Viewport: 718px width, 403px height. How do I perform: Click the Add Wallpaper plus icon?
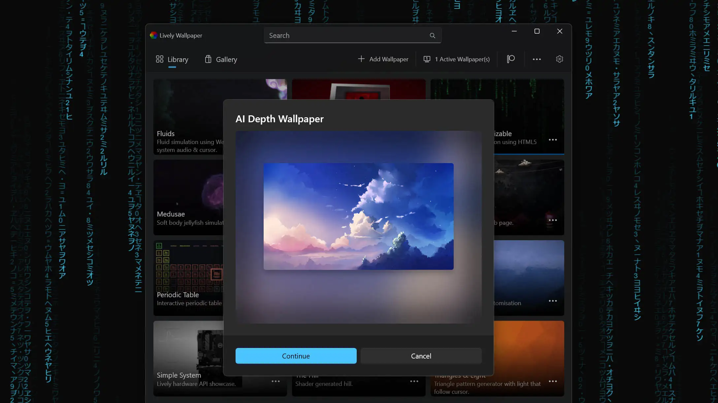361,59
